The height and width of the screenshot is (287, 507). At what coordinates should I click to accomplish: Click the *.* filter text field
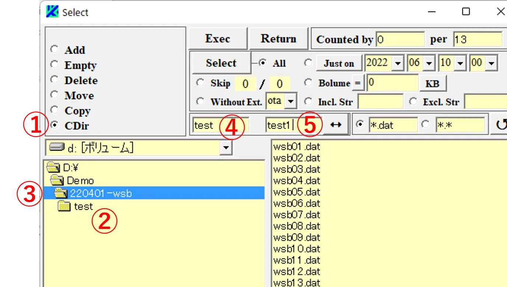pos(461,125)
